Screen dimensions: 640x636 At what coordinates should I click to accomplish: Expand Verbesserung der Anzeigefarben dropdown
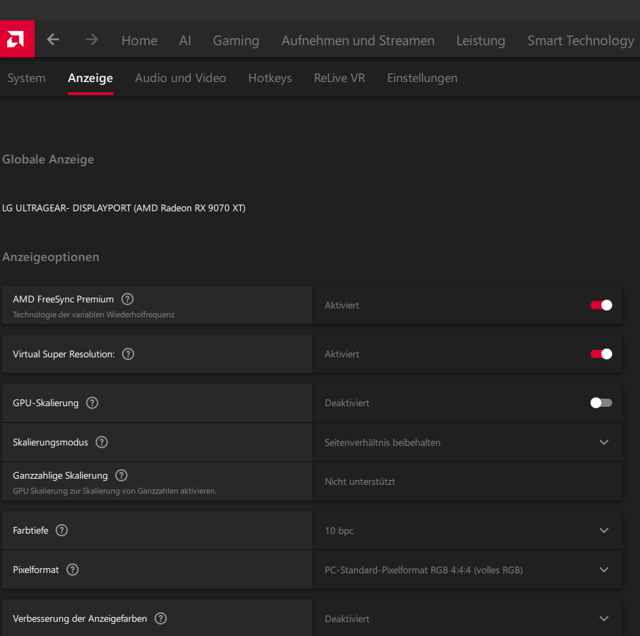pos(604,618)
